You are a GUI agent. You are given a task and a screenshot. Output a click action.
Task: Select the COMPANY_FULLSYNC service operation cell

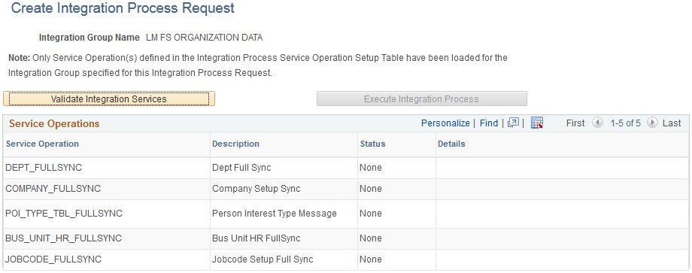[x=106, y=189]
